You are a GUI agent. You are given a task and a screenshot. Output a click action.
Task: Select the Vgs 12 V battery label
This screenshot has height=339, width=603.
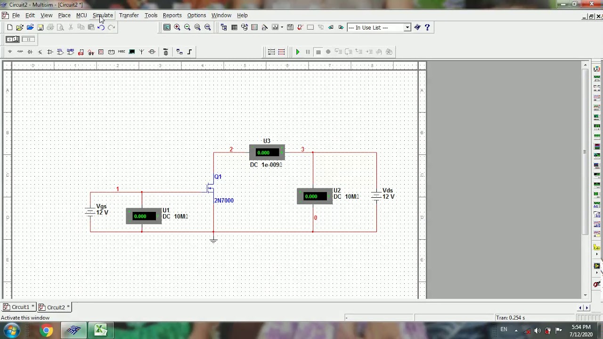point(102,210)
